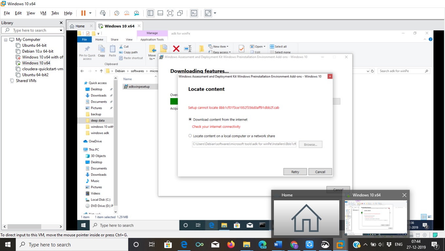Click the Retry button

tap(295, 172)
